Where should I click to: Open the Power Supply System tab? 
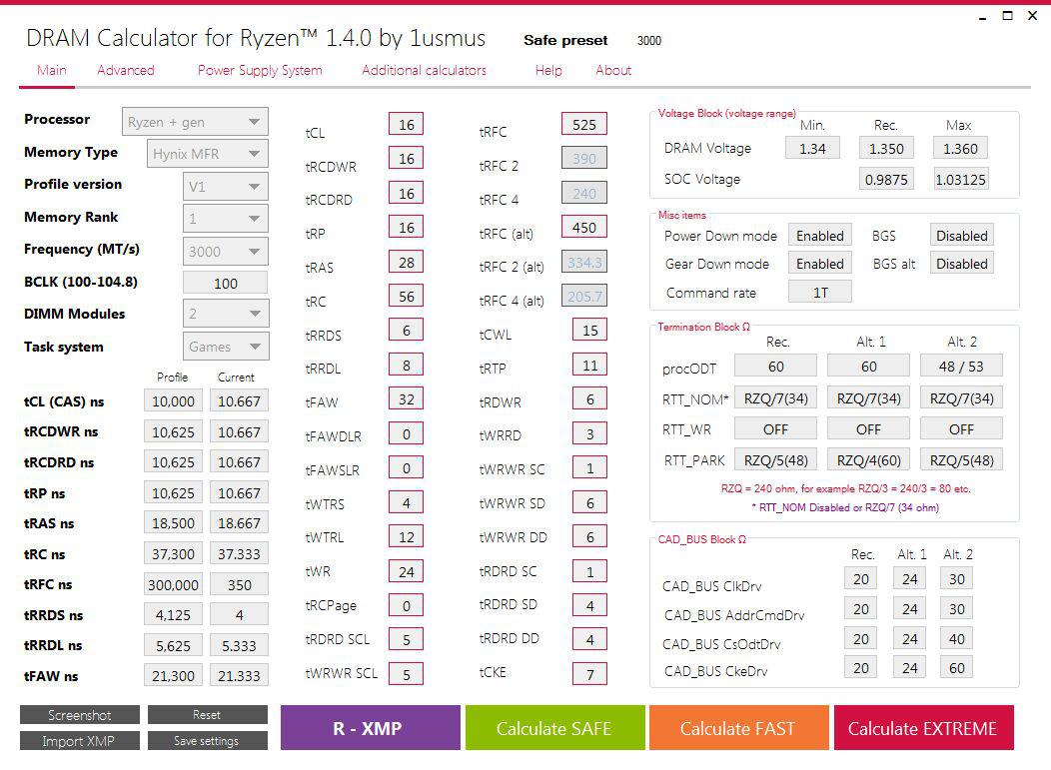tap(260, 70)
